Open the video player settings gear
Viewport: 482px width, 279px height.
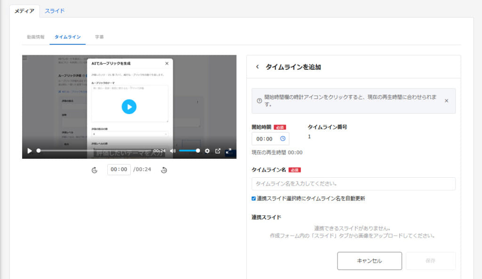click(x=207, y=151)
